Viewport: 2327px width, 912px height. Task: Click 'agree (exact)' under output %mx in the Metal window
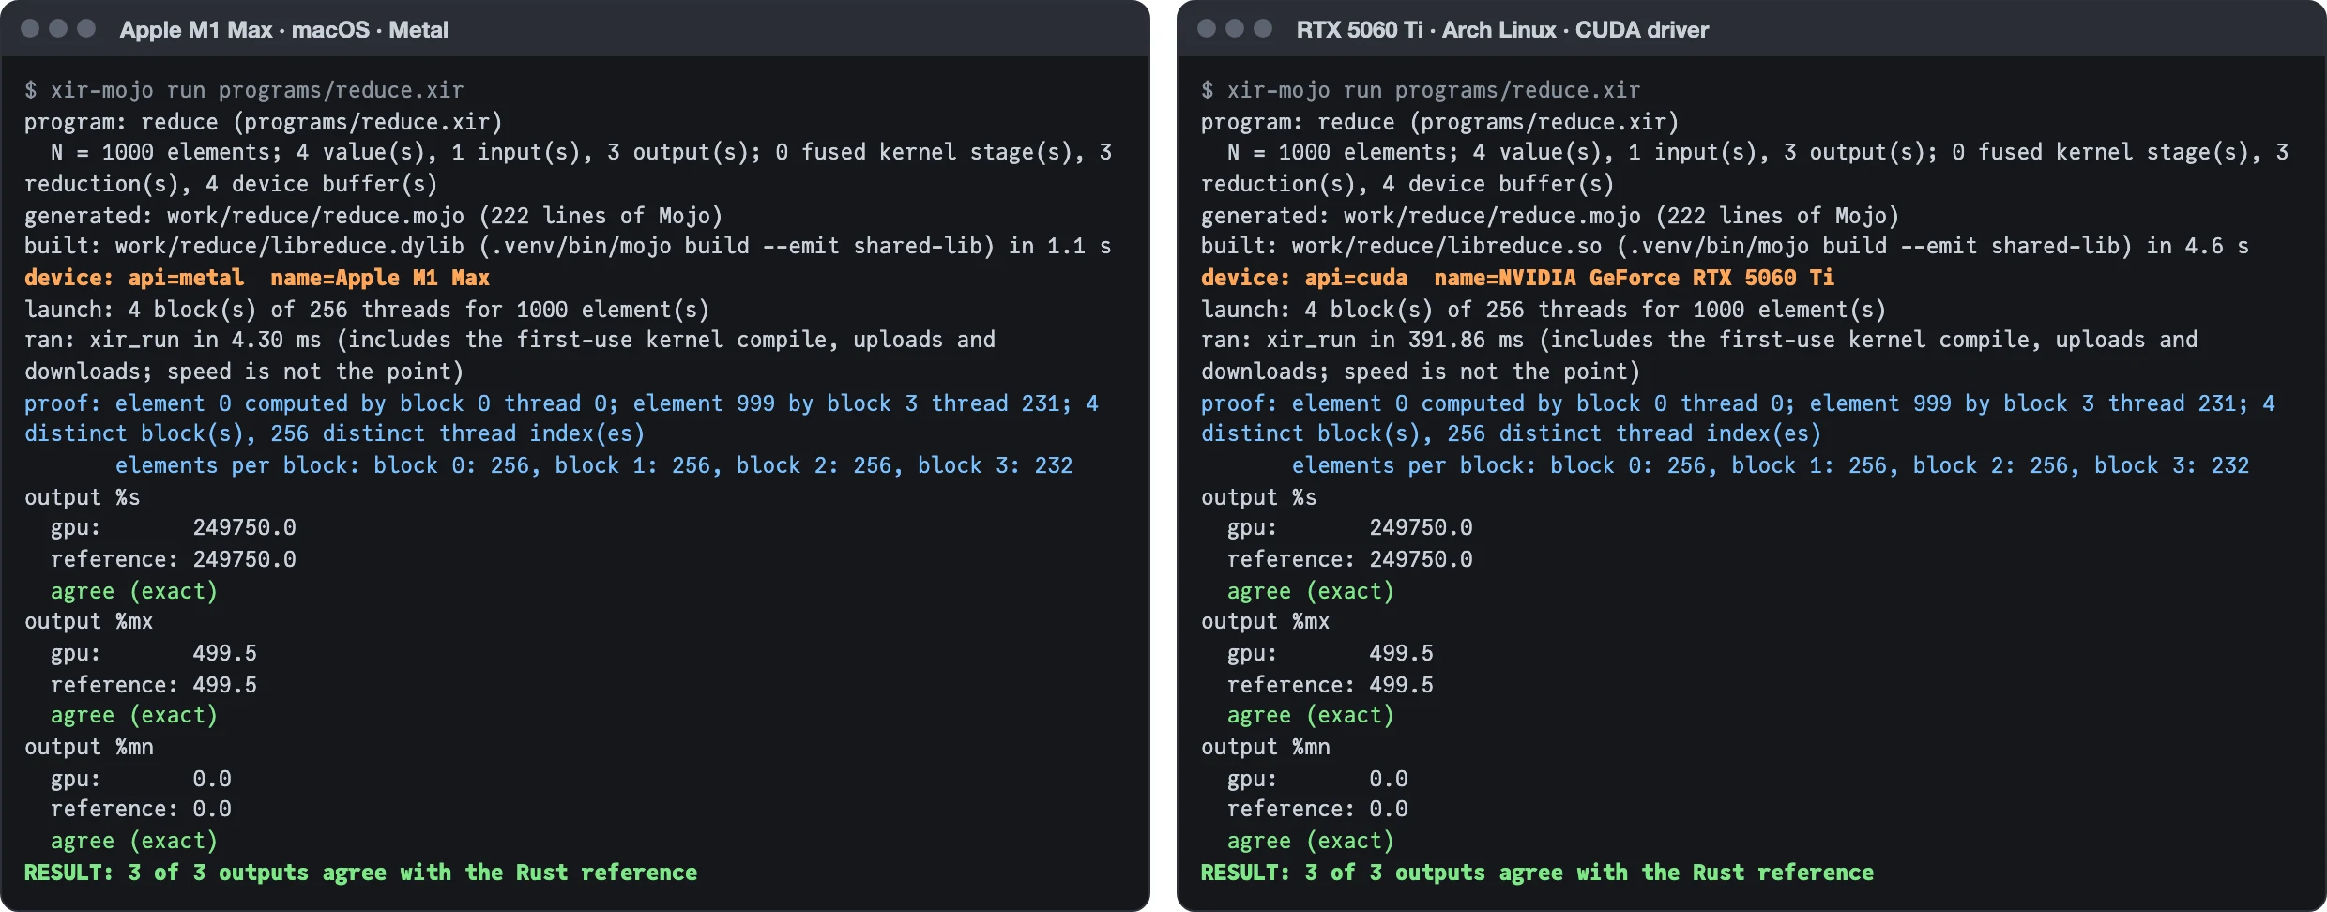click(134, 715)
